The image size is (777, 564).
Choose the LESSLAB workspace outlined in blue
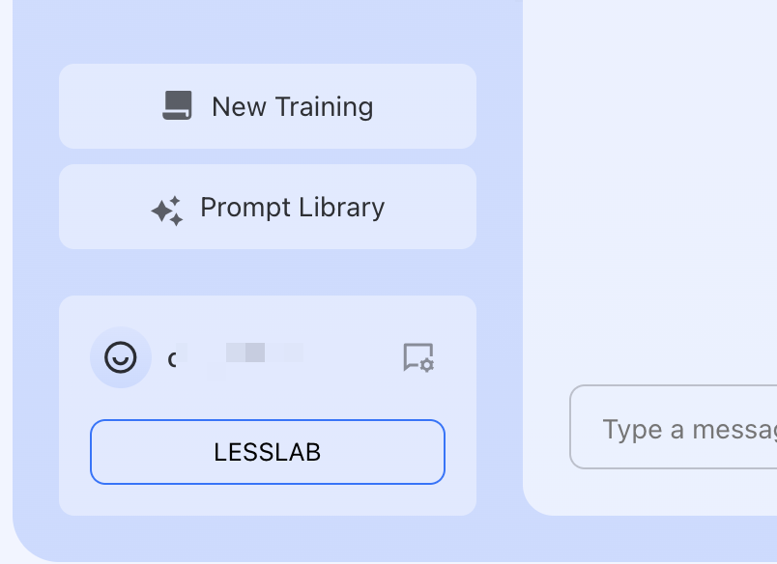(x=268, y=451)
